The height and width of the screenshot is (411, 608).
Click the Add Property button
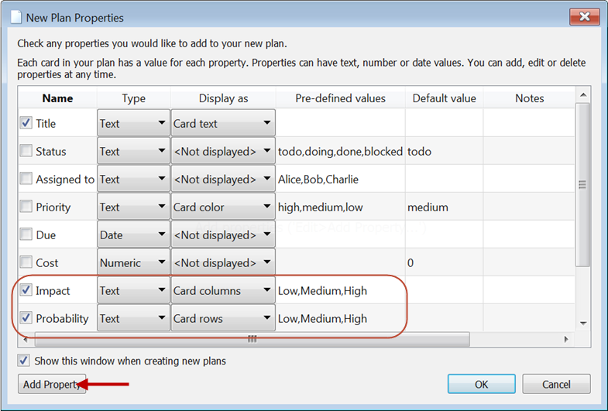51,384
